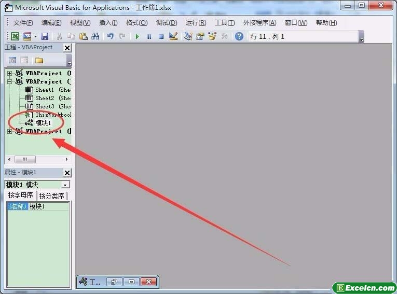Click the Copy icon in the toolbar
Screen dimensions: 397x294
pyautogui.click(x=72, y=36)
